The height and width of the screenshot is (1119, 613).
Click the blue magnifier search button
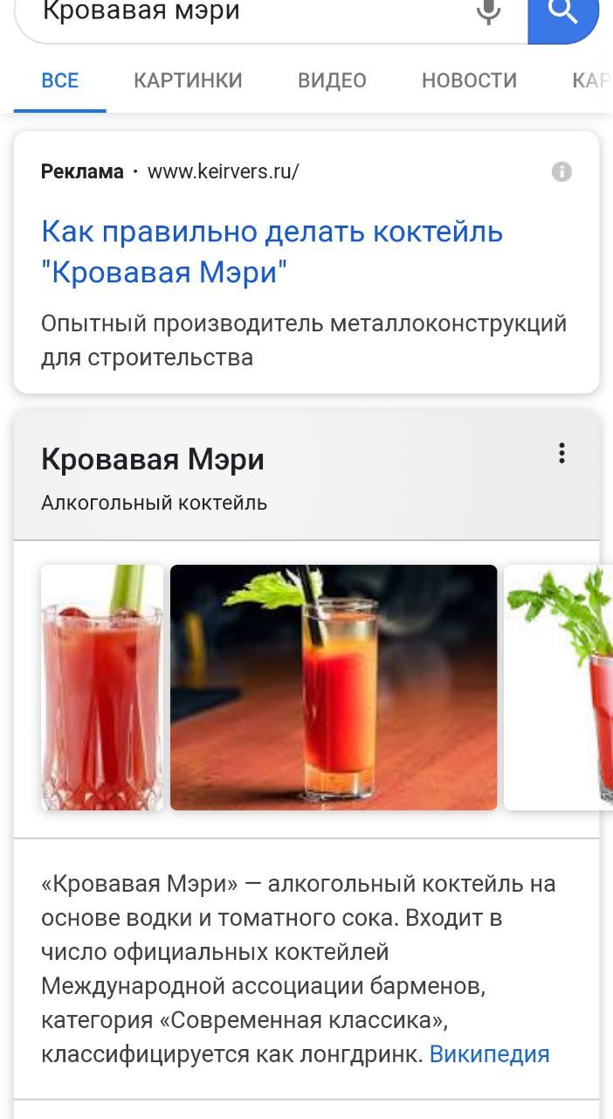tap(564, 16)
